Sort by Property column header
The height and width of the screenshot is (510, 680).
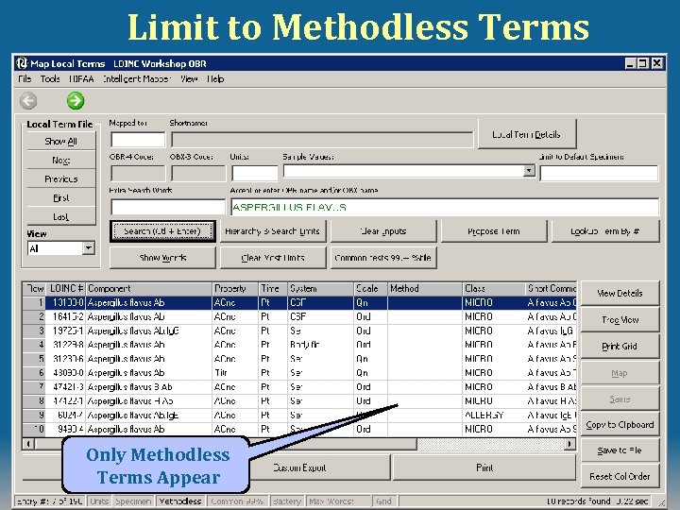click(235, 289)
